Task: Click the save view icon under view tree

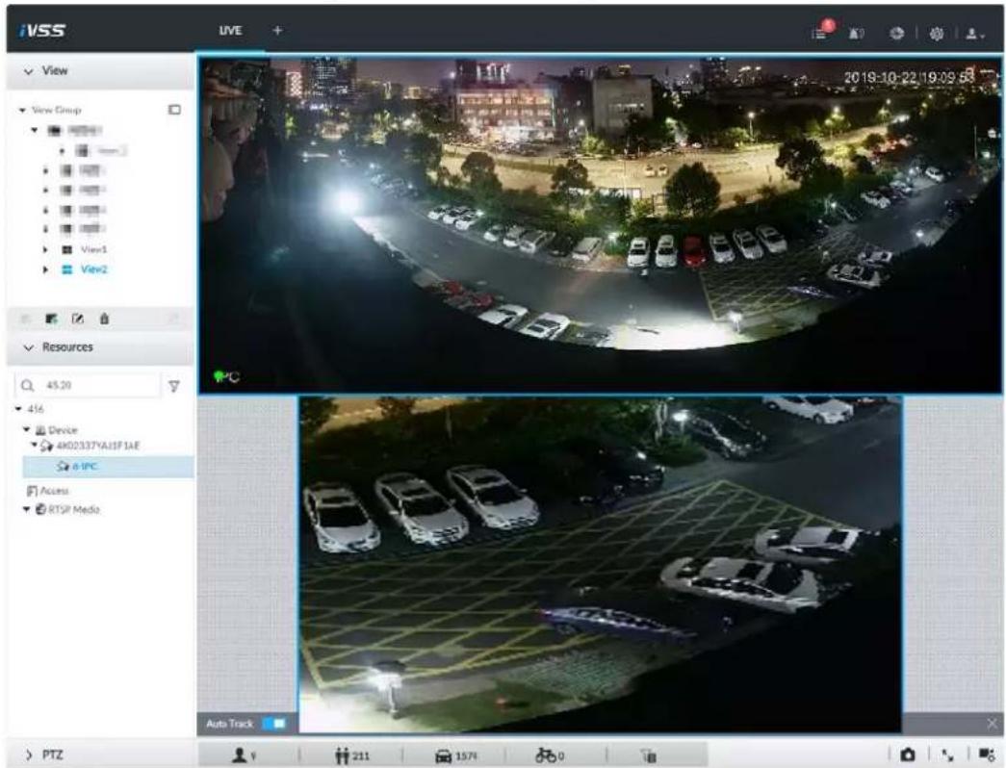Action: 52,319
